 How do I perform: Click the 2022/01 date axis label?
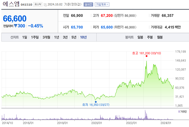(131, 123)
